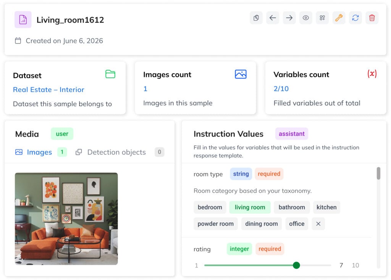The width and height of the screenshot is (391, 280).
Task: Delete the sample using the red trash icon
Action: tap(372, 18)
